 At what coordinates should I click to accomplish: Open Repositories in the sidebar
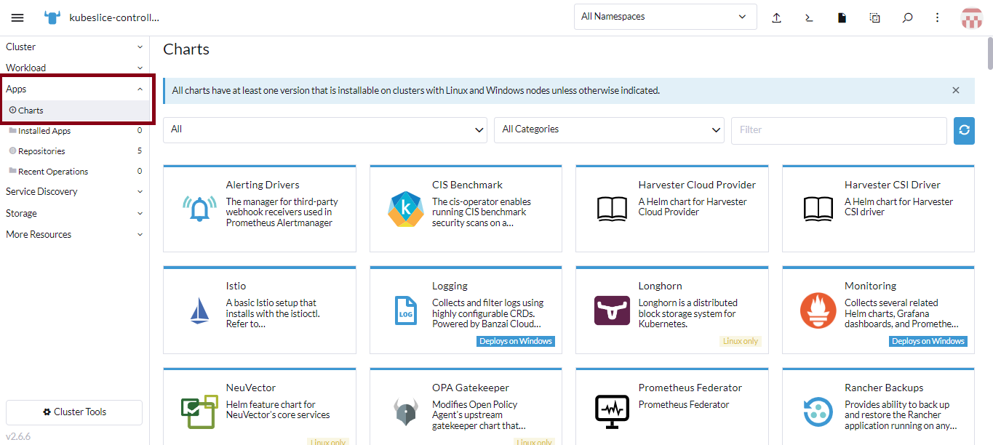(75, 151)
